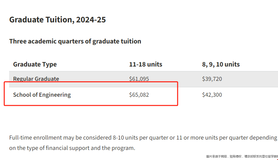Click the $39,720 tuition amount
Screen dimensions: 278x160
tap(212, 79)
